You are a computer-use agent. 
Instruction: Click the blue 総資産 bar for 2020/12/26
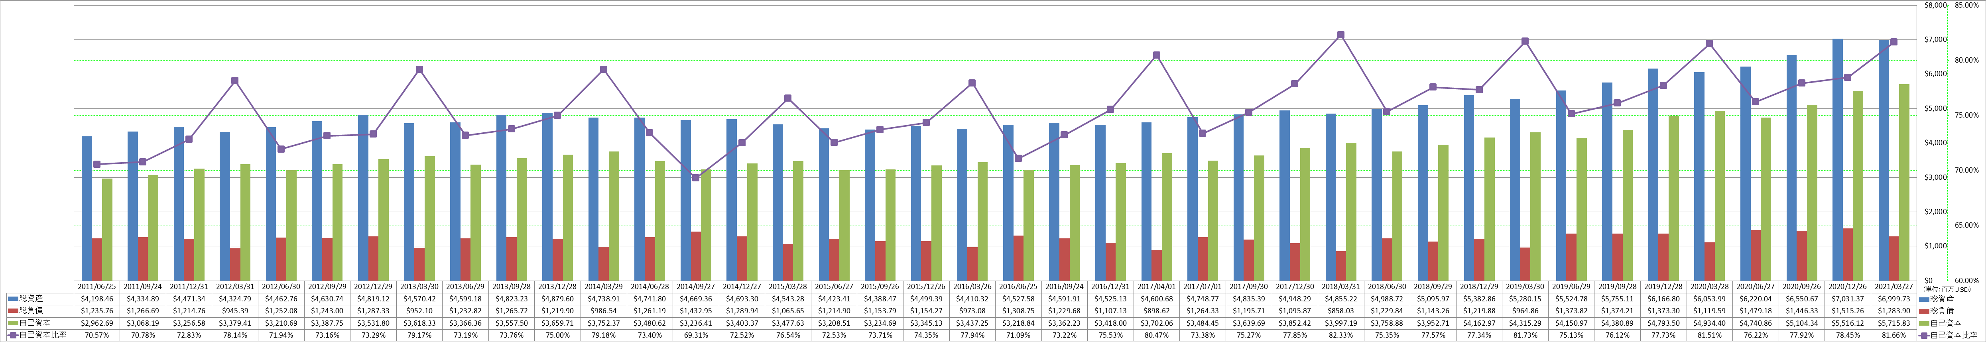pos(1837,159)
